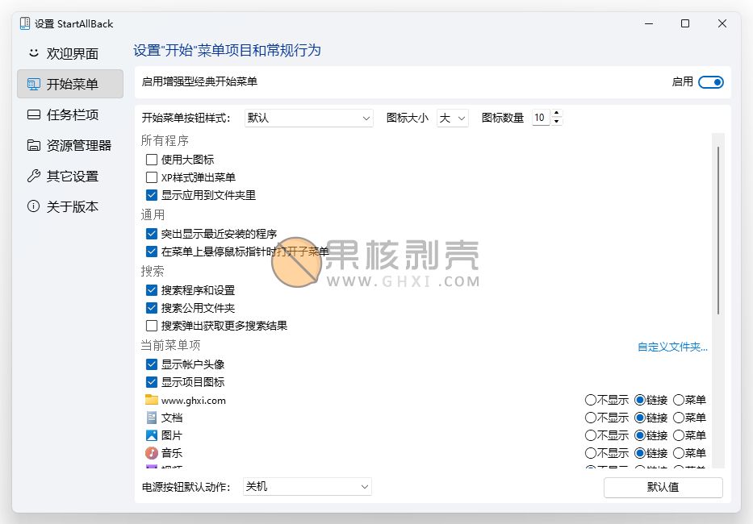This screenshot has height=524, width=753.
Task: Click the smiley icon beside 欢迎界面
Action: point(33,52)
